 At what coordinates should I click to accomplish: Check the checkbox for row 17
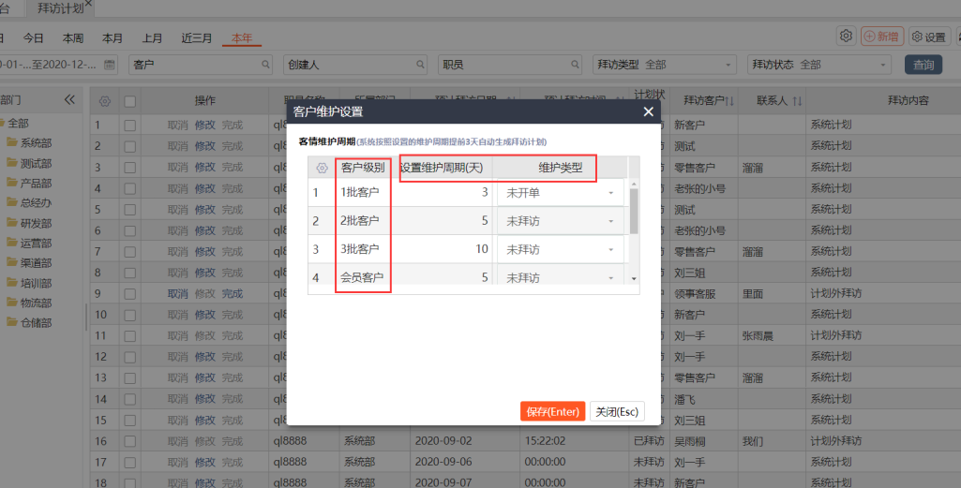pos(130,462)
